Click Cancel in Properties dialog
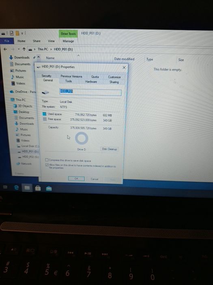 (95, 179)
